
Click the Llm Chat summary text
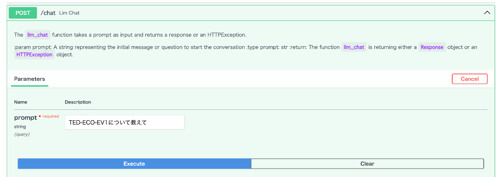click(69, 13)
